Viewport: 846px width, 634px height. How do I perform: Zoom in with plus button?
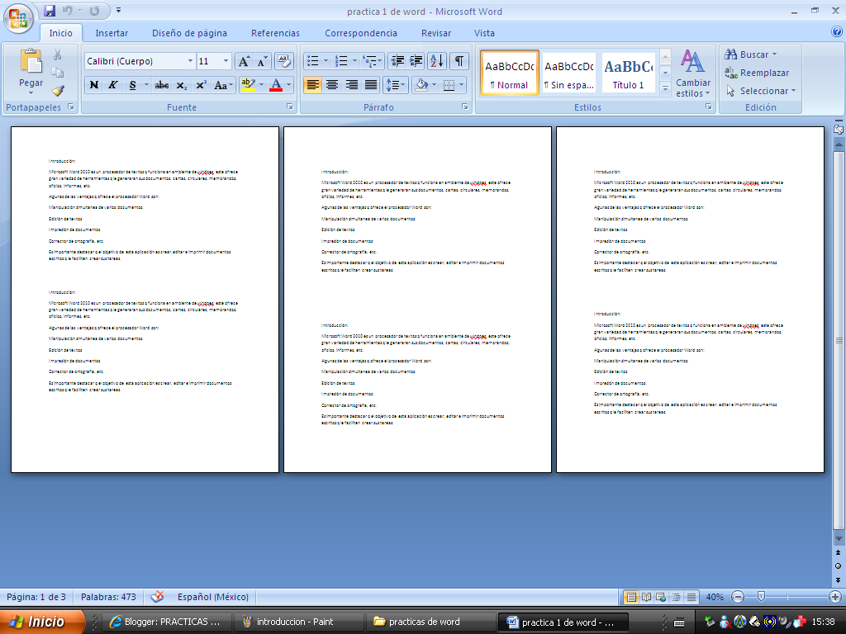pos(835,597)
